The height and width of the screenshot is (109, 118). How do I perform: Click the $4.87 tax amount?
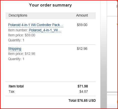tap(84, 91)
